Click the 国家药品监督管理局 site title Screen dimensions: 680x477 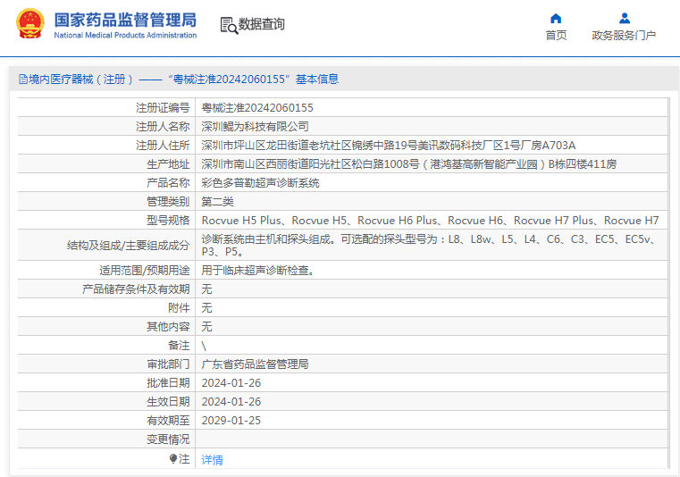(125, 20)
